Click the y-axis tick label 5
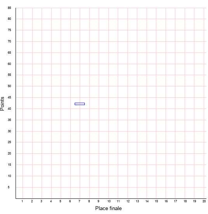The height and width of the screenshot is (214, 208). pos(9,187)
